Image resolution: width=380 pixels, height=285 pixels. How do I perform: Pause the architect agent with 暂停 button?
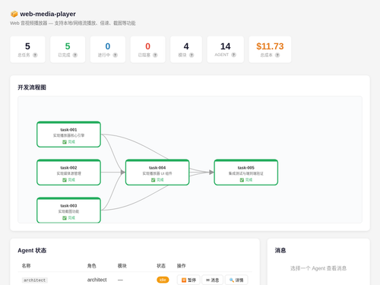click(x=188, y=280)
